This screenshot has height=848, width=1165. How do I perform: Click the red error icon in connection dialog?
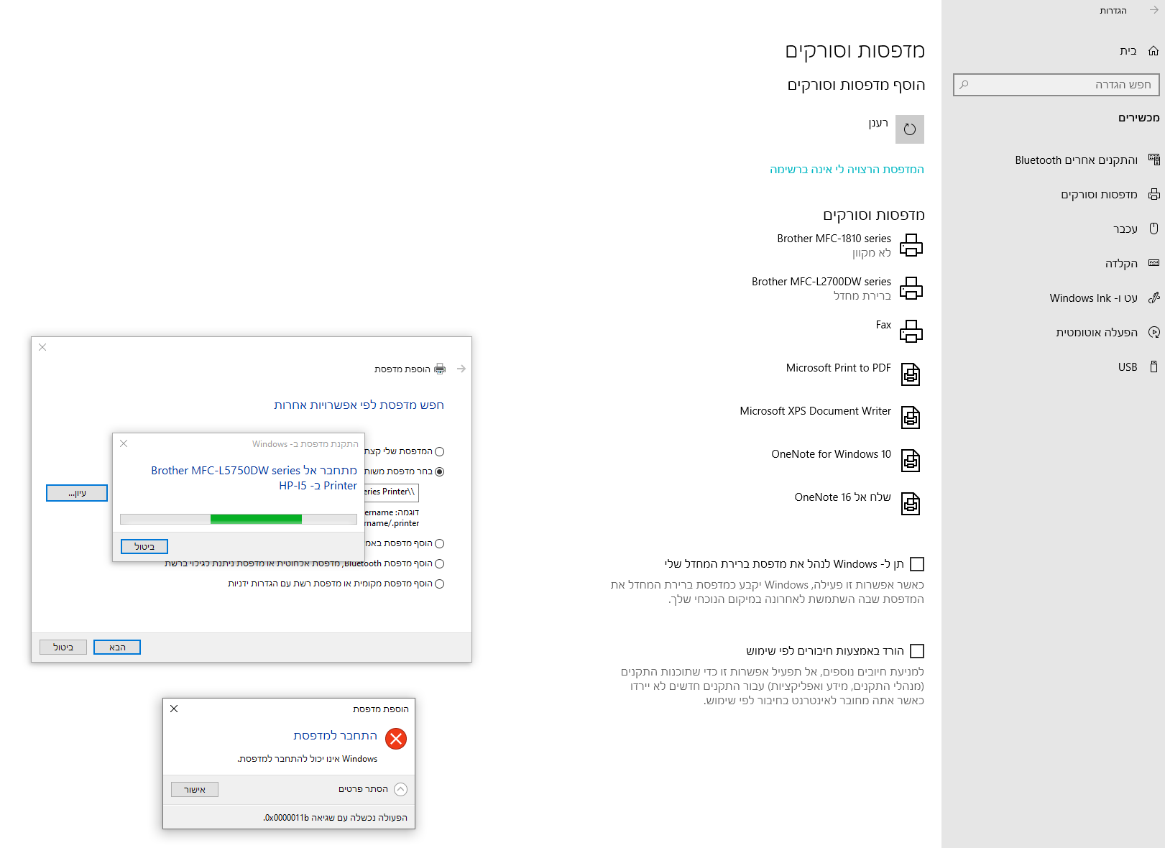pyautogui.click(x=396, y=739)
